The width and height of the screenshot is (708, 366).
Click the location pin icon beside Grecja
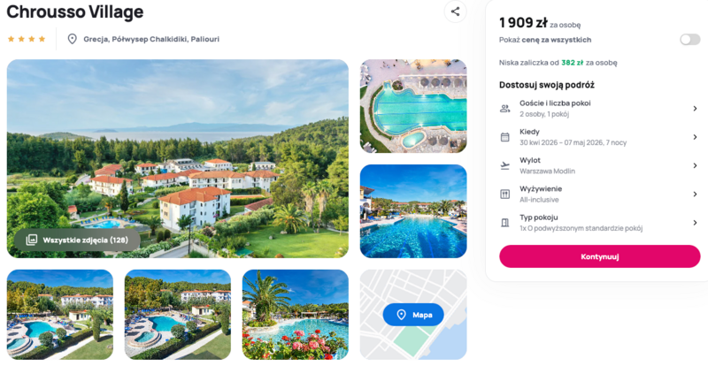(73, 39)
